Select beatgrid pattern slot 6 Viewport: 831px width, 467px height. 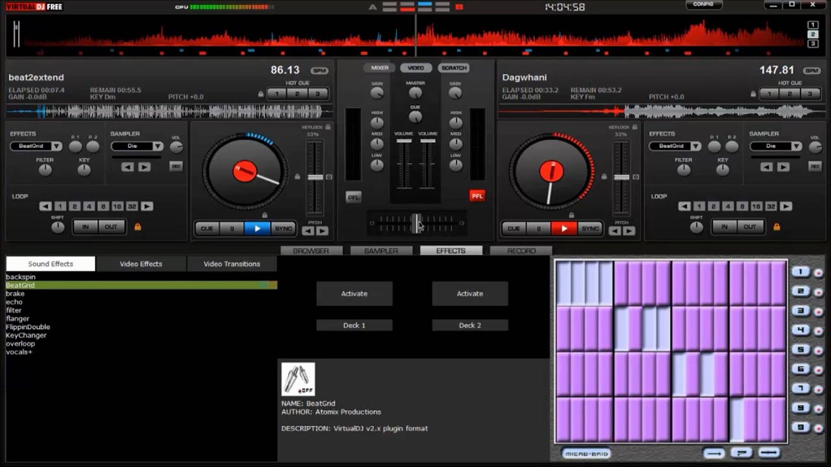tap(800, 370)
